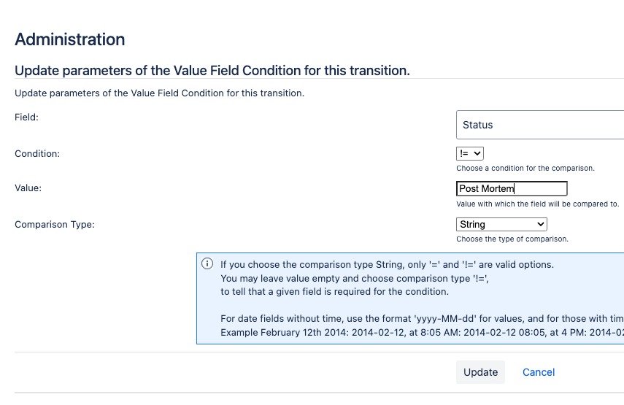Click the 'Comparison Type:' label
The height and width of the screenshot is (405, 624).
[55, 224]
